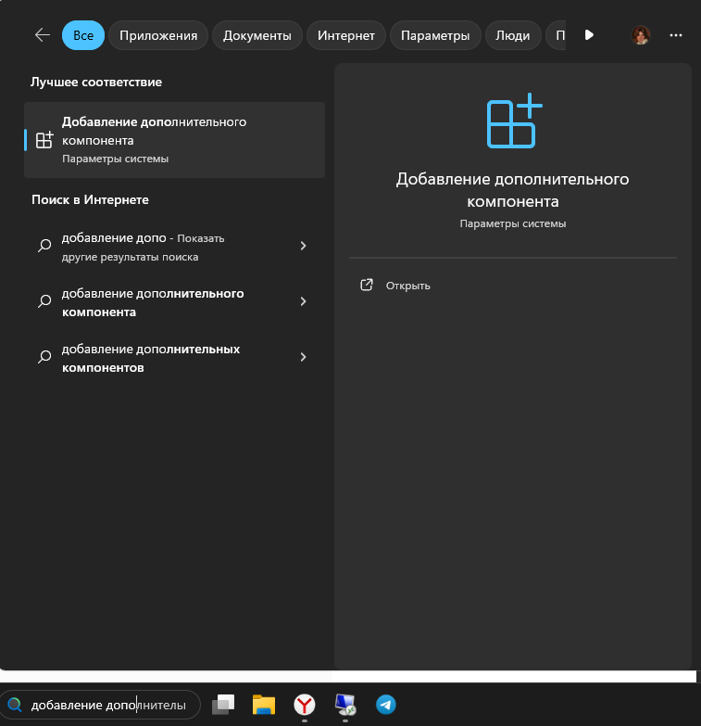Click the "Лучшее соответствие" section heading
The height and width of the screenshot is (726, 701).
point(96,82)
